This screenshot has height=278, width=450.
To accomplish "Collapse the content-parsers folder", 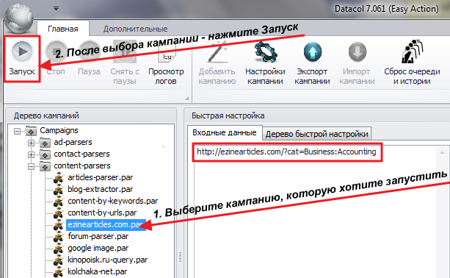I will click(32, 166).
